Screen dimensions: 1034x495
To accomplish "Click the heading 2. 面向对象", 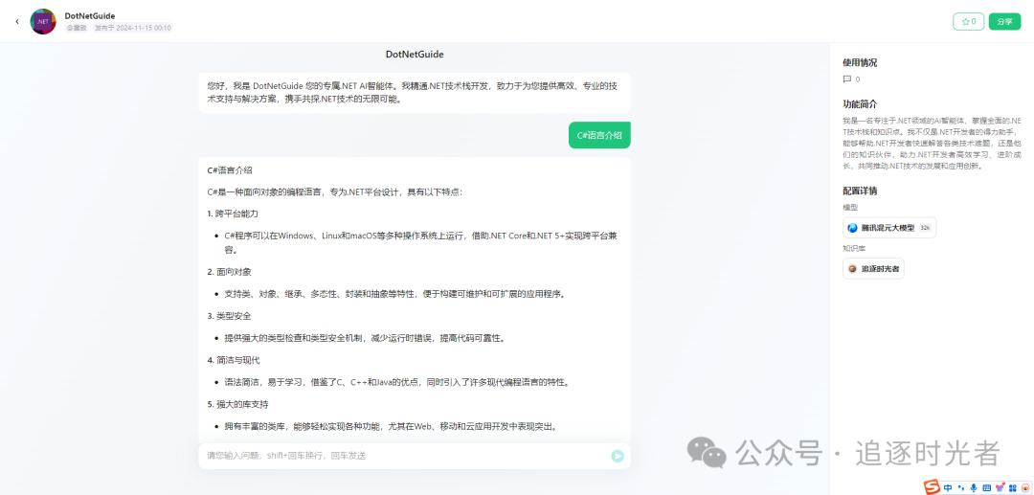I will (x=229, y=272).
